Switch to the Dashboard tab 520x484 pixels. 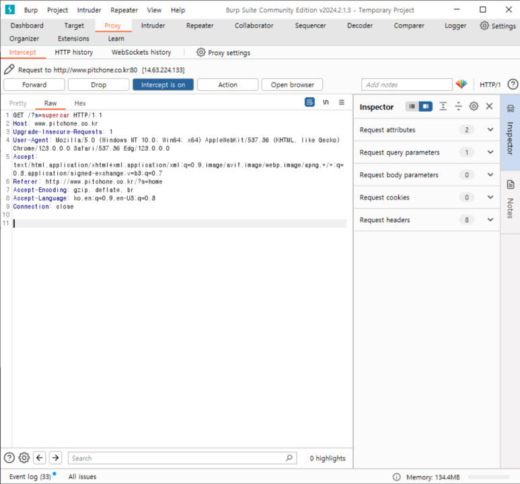(27, 26)
